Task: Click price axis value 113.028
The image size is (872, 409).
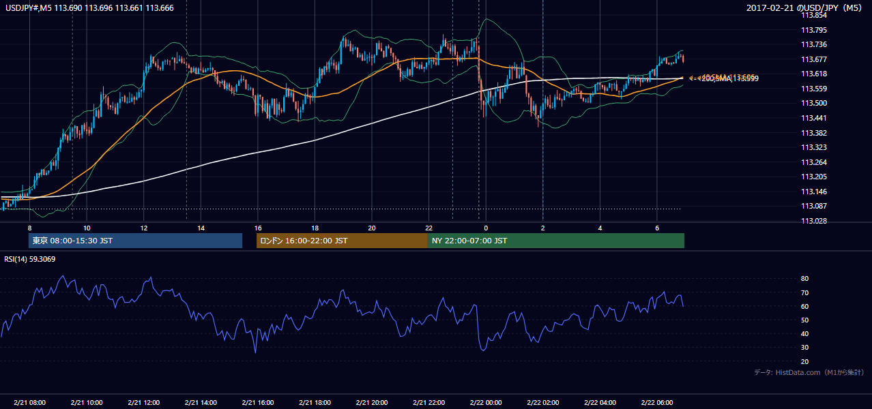Action: point(813,221)
